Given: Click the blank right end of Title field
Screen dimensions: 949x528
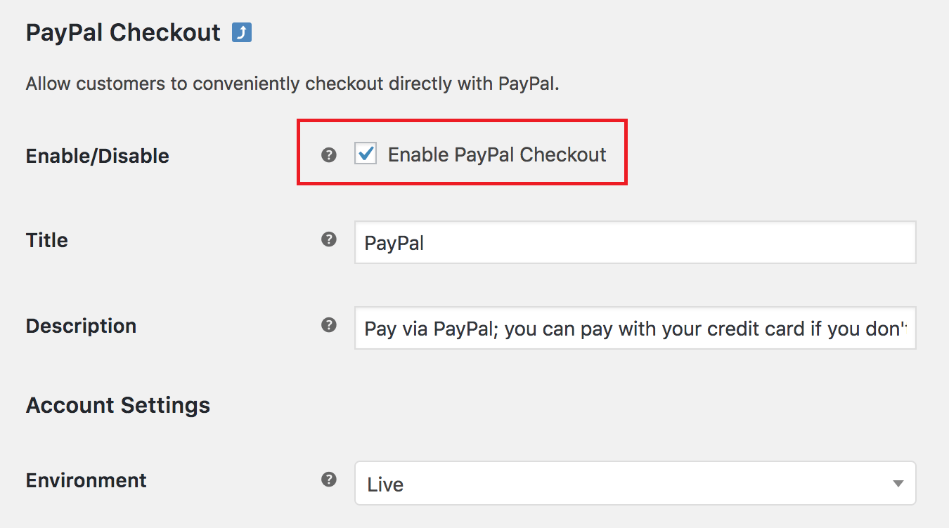Looking at the screenshot, I should pyautogui.click(x=844, y=243).
